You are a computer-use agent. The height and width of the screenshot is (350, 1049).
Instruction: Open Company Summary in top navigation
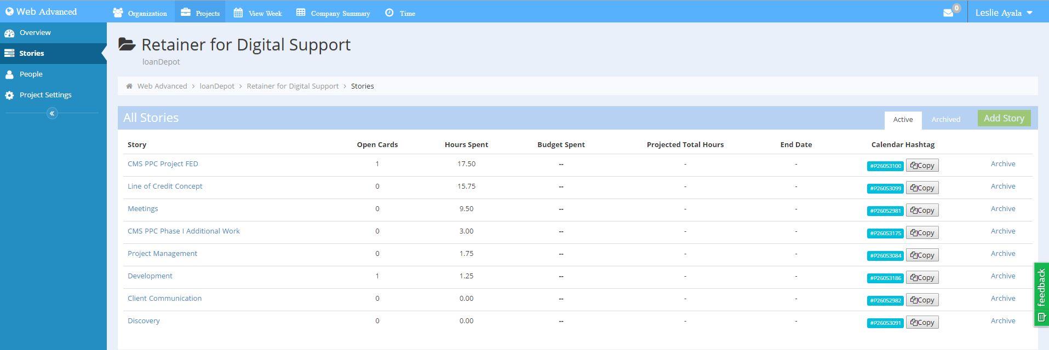point(333,13)
